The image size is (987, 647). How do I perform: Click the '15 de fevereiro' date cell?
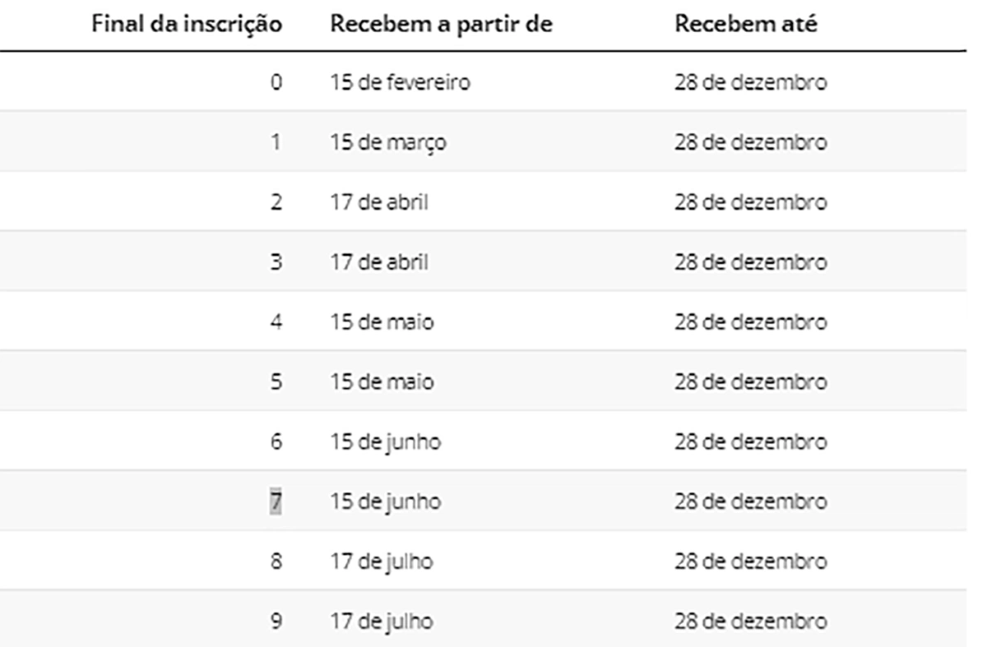click(x=401, y=82)
